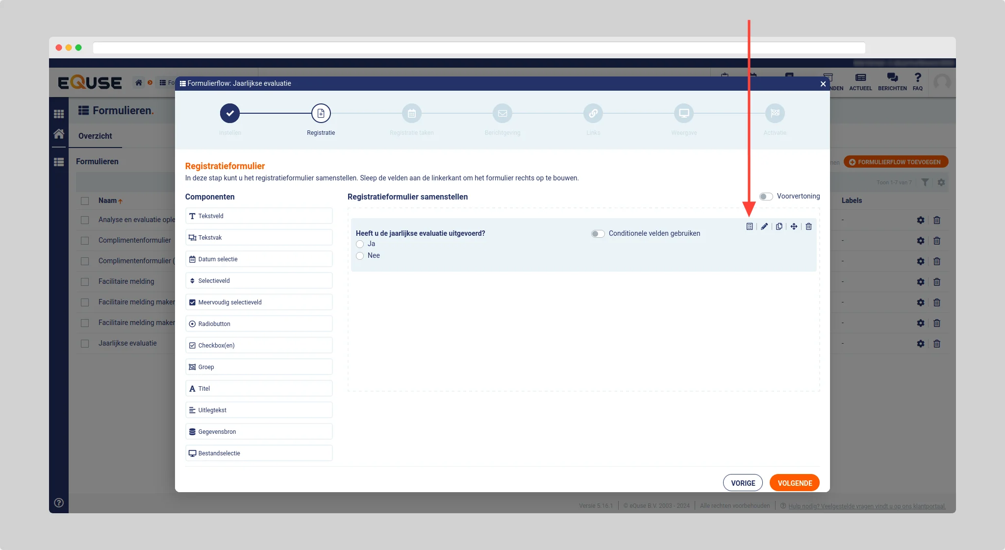Image resolution: width=1005 pixels, height=550 pixels.
Task: Open Berichten chat icon in top bar
Action: pyautogui.click(x=892, y=81)
